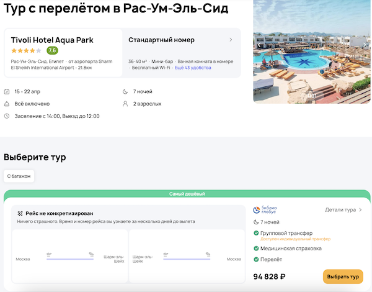The width and height of the screenshot is (372, 292).
Task: Click the clock icon beside check-in time
Action: [7, 116]
